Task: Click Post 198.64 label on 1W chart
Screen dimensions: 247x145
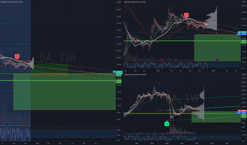Action: (x=242, y=113)
